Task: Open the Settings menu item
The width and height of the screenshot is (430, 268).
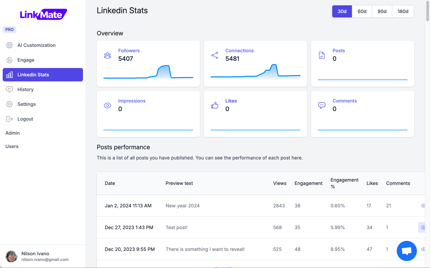Action: pos(43,104)
